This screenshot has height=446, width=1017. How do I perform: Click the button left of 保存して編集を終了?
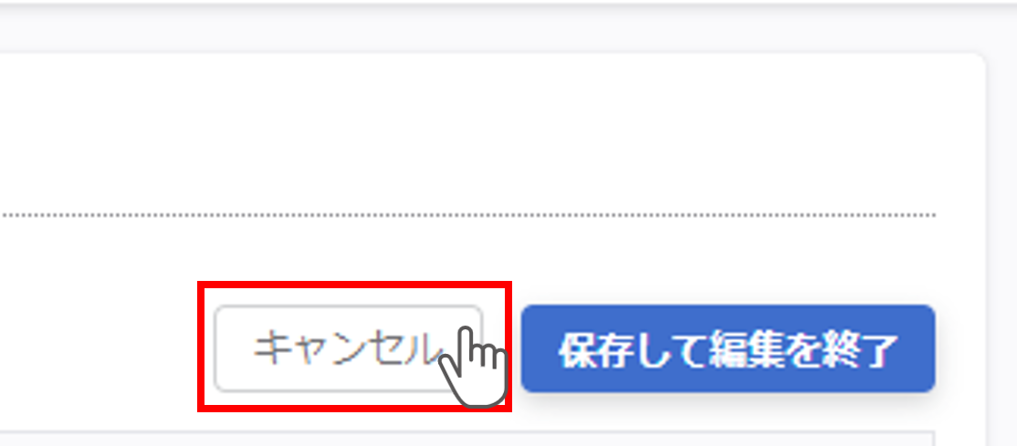click(349, 348)
